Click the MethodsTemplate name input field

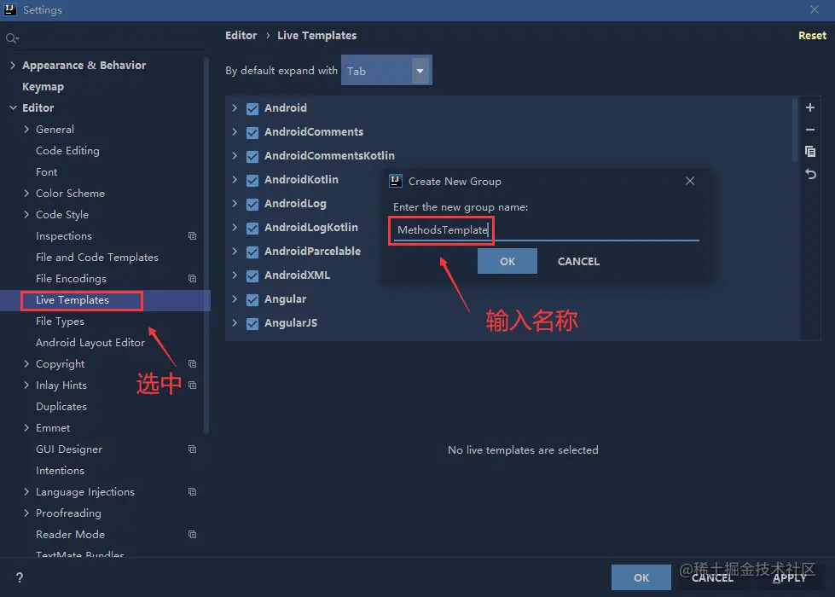[x=441, y=230]
